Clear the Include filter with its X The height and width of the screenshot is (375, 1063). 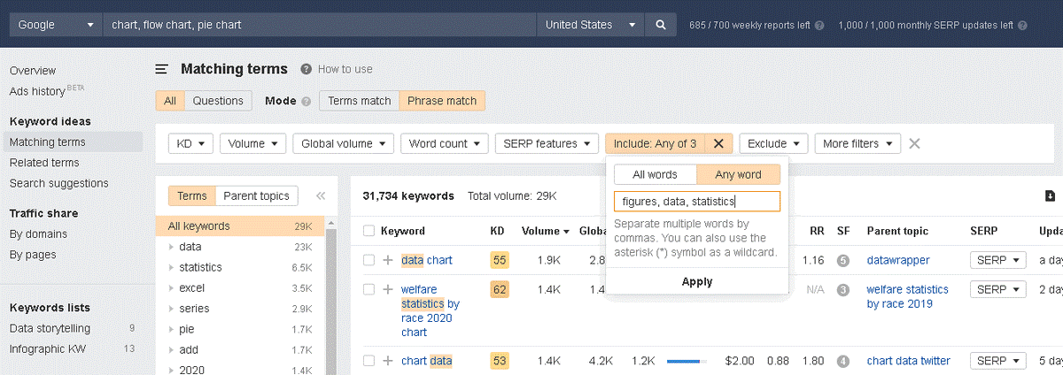pyautogui.click(x=718, y=143)
